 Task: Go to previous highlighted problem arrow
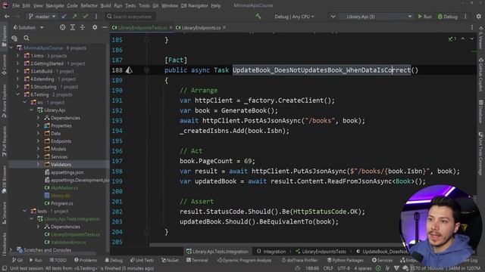pos(463,39)
